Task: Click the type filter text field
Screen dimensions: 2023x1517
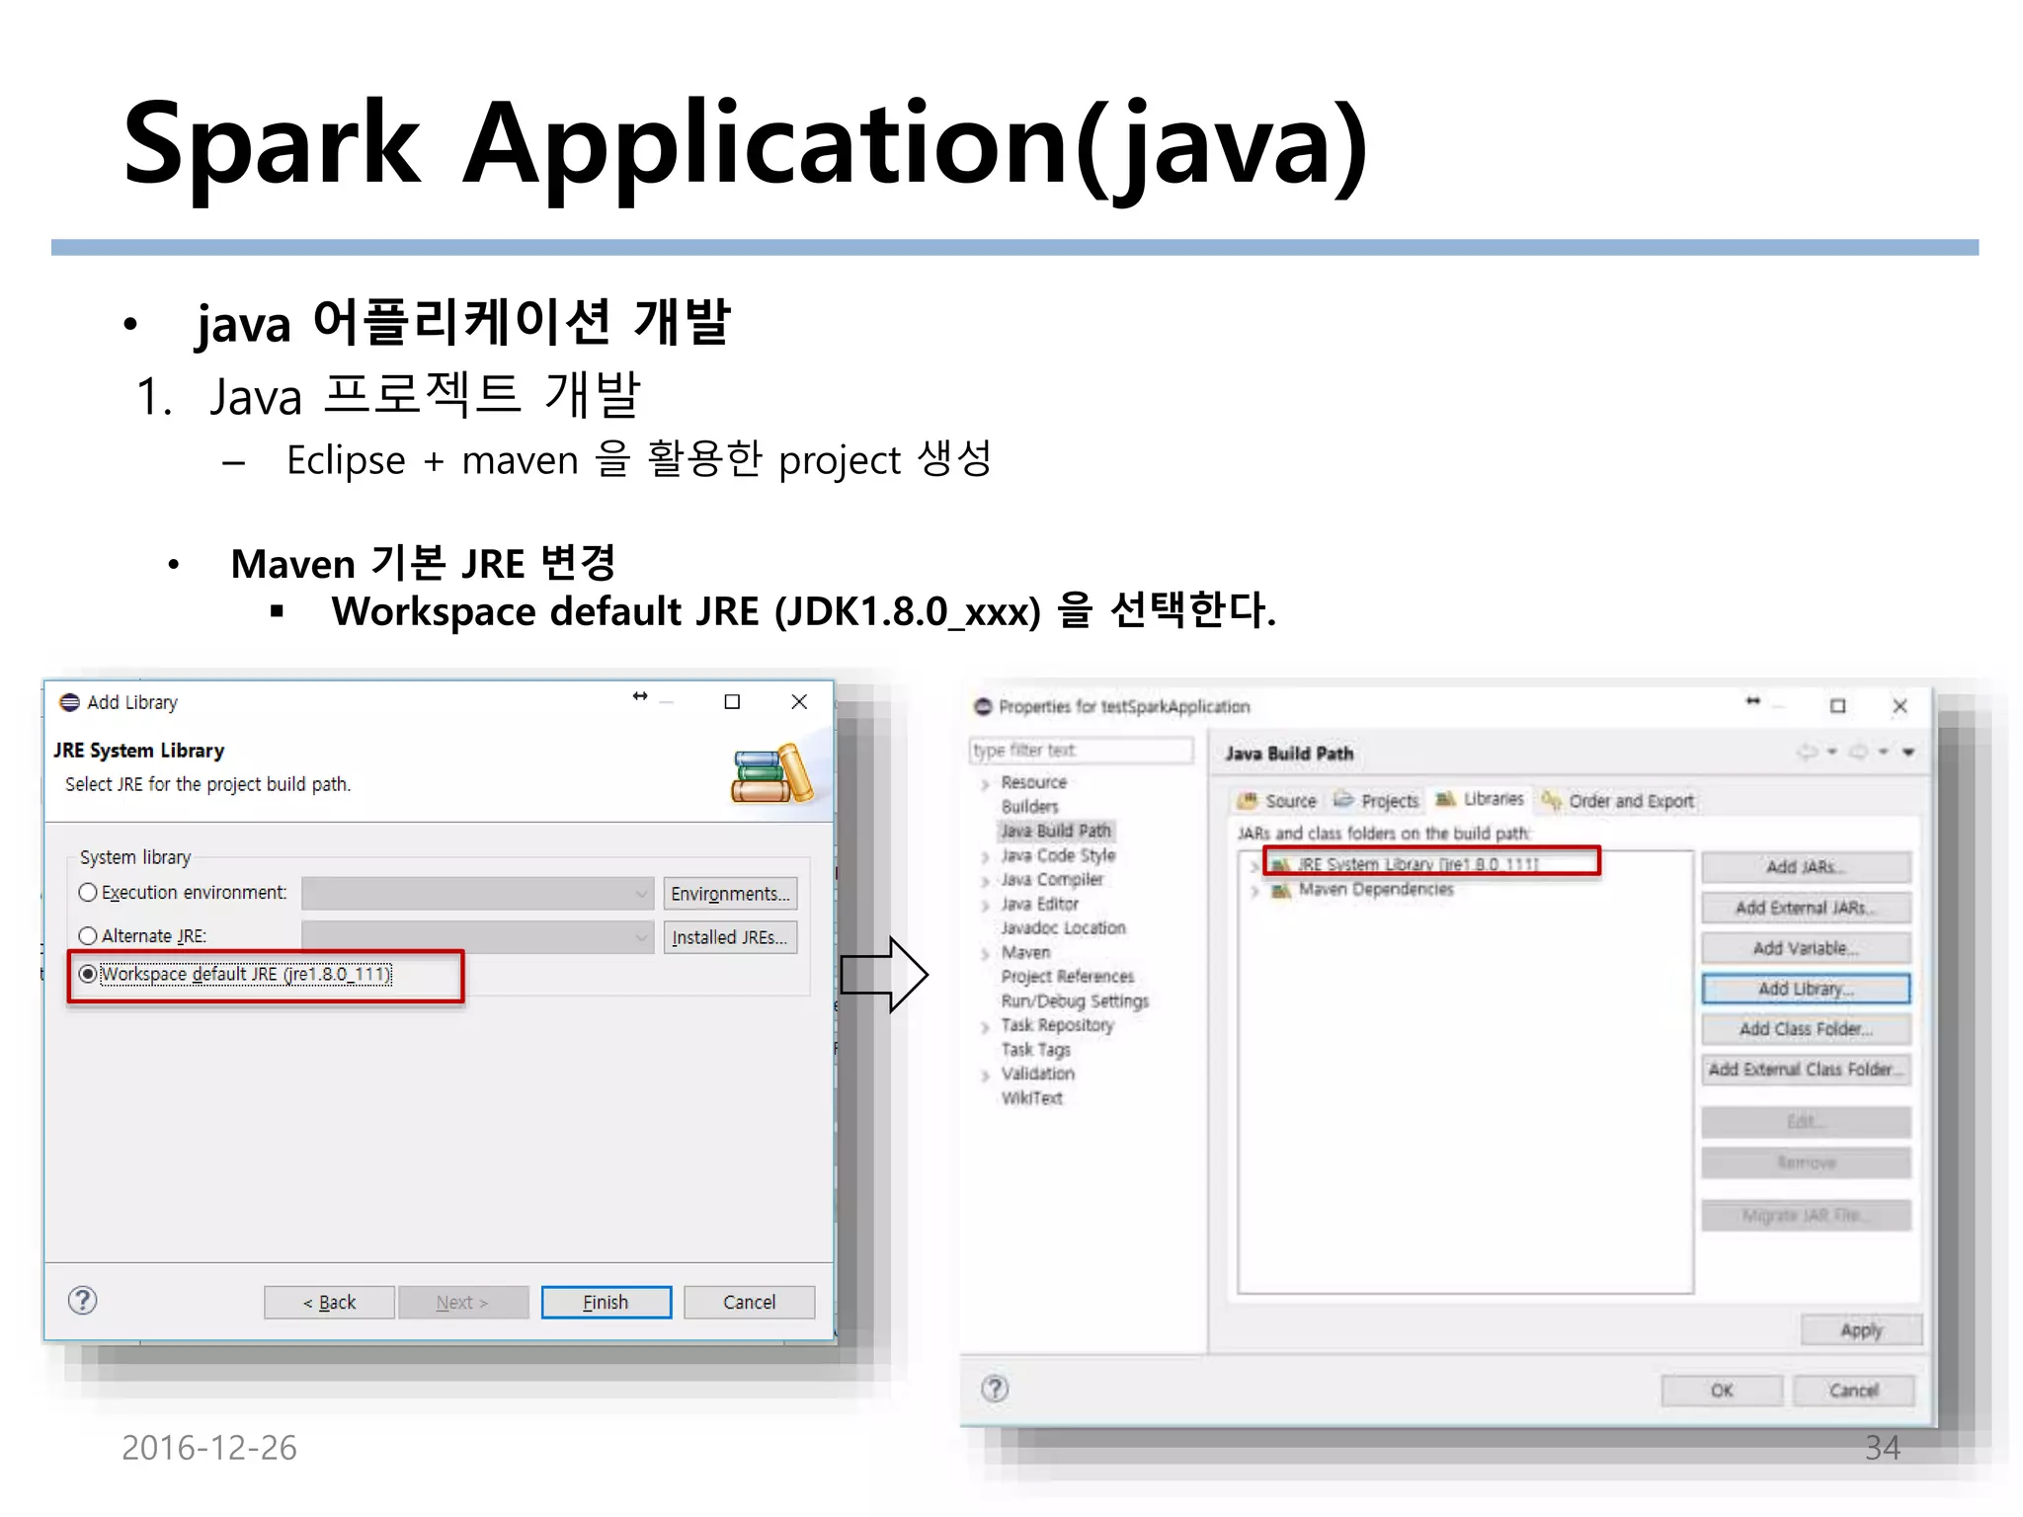Action: pyautogui.click(x=1081, y=751)
